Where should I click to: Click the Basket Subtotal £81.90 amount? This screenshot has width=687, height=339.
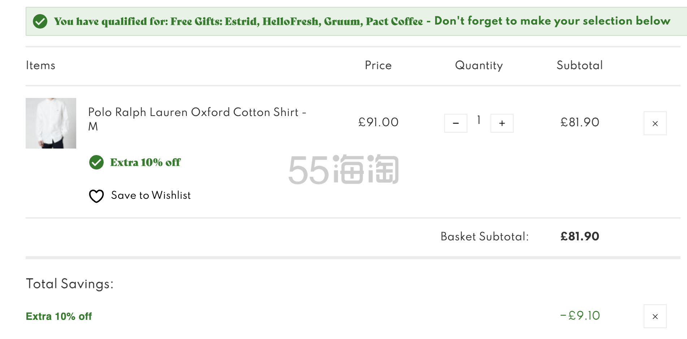pos(580,236)
